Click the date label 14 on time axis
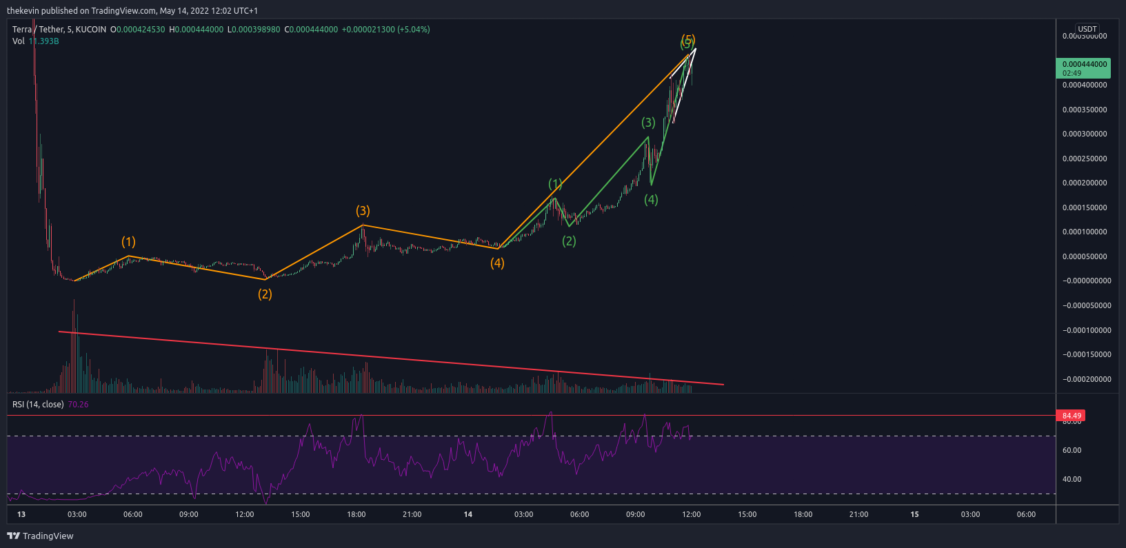Screen dimensions: 1126x548 pos(468,514)
